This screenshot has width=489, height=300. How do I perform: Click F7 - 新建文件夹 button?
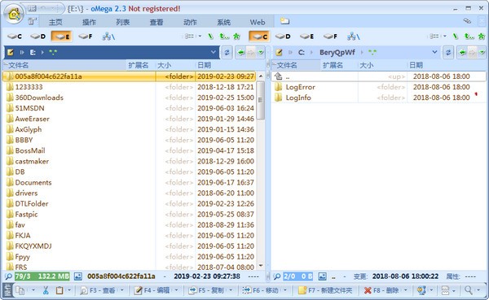pyautogui.click(x=325, y=290)
